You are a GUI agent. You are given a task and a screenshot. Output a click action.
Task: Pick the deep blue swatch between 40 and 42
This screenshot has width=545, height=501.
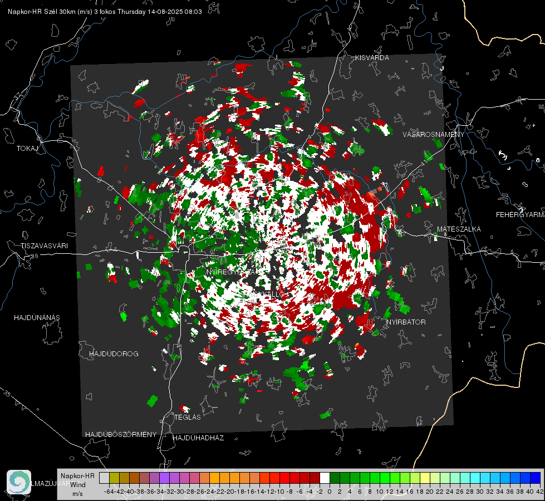536,478
